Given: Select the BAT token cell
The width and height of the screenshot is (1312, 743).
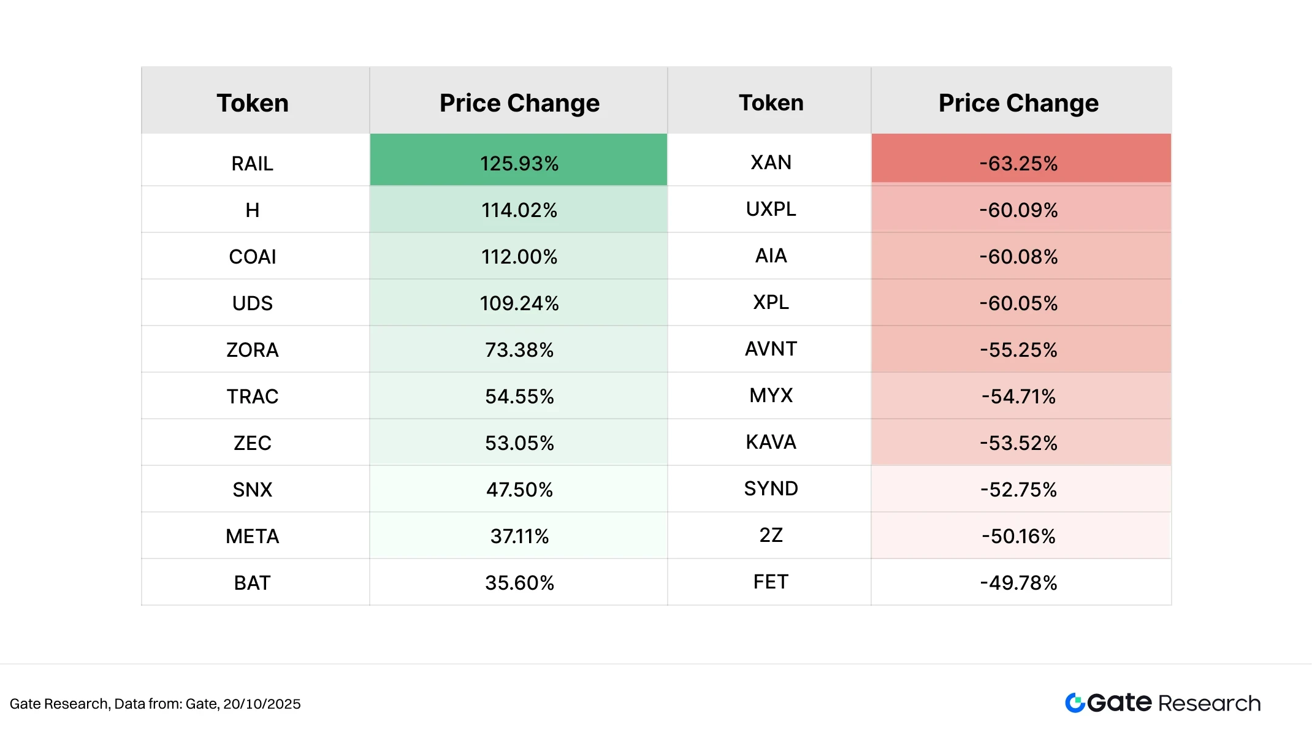Looking at the screenshot, I should [253, 582].
